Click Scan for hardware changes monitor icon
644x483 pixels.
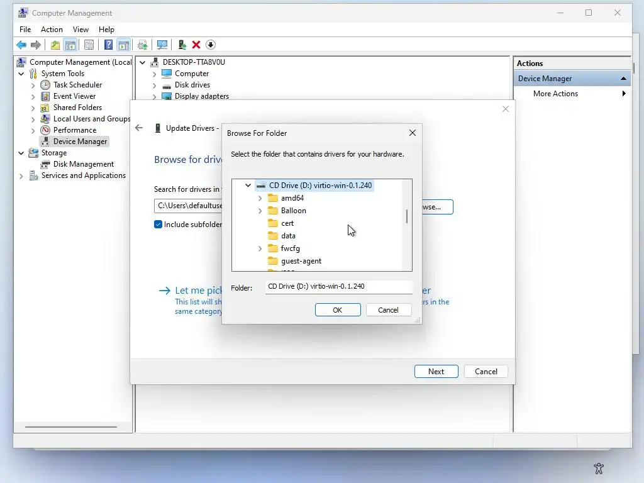162,45
